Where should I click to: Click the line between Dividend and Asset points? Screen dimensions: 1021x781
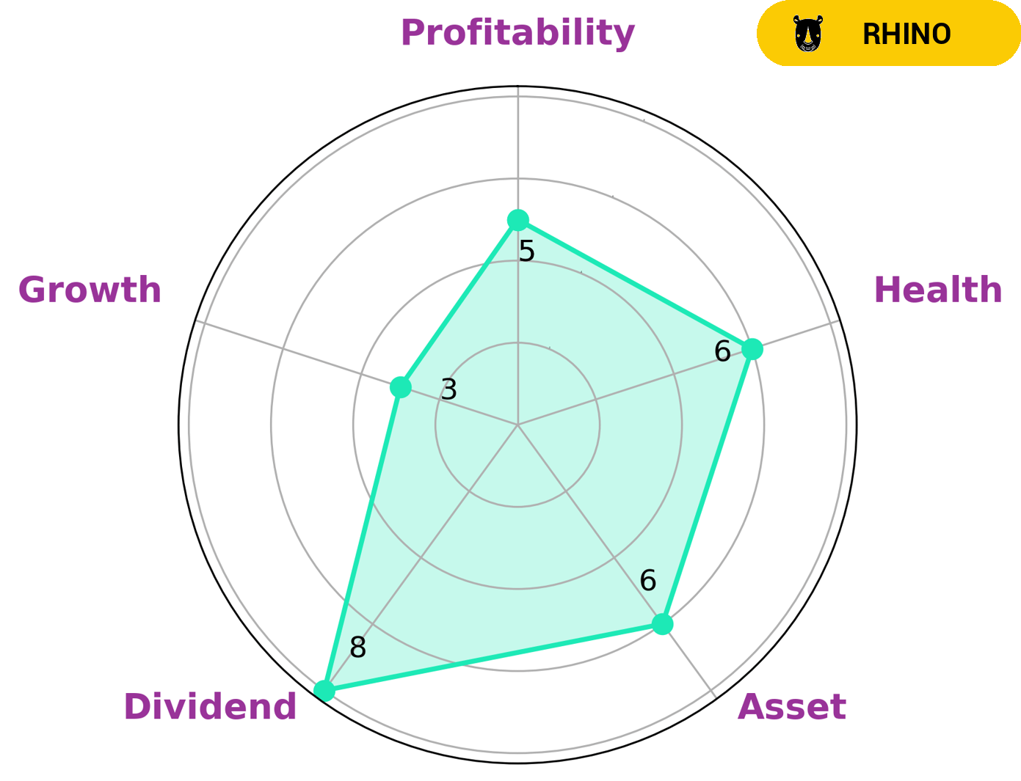(x=492, y=657)
